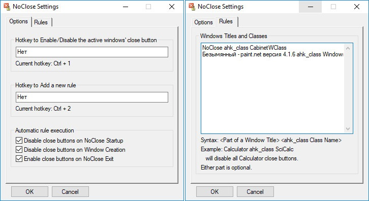Click Cancel button in the Options window
369x201 pixels.
tap(70, 191)
